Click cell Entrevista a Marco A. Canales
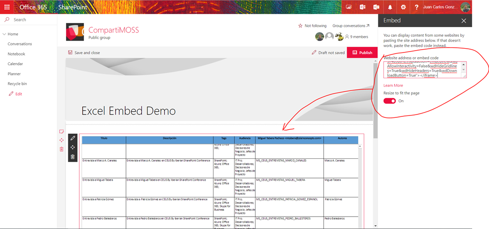 click(104, 168)
